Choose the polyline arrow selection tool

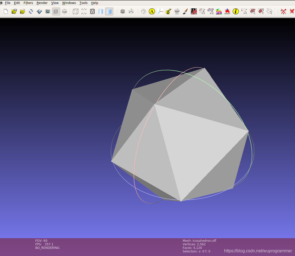click(x=269, y=12)
